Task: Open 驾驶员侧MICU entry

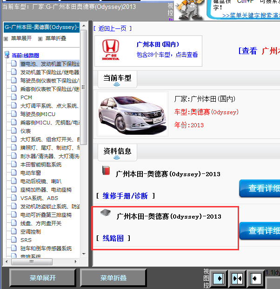Action: pyautogui.click(x=38, y=114)
